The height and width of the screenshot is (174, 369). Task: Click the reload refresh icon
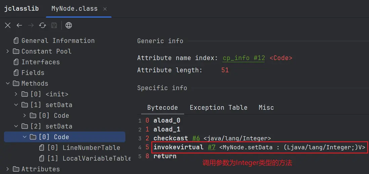42,26
